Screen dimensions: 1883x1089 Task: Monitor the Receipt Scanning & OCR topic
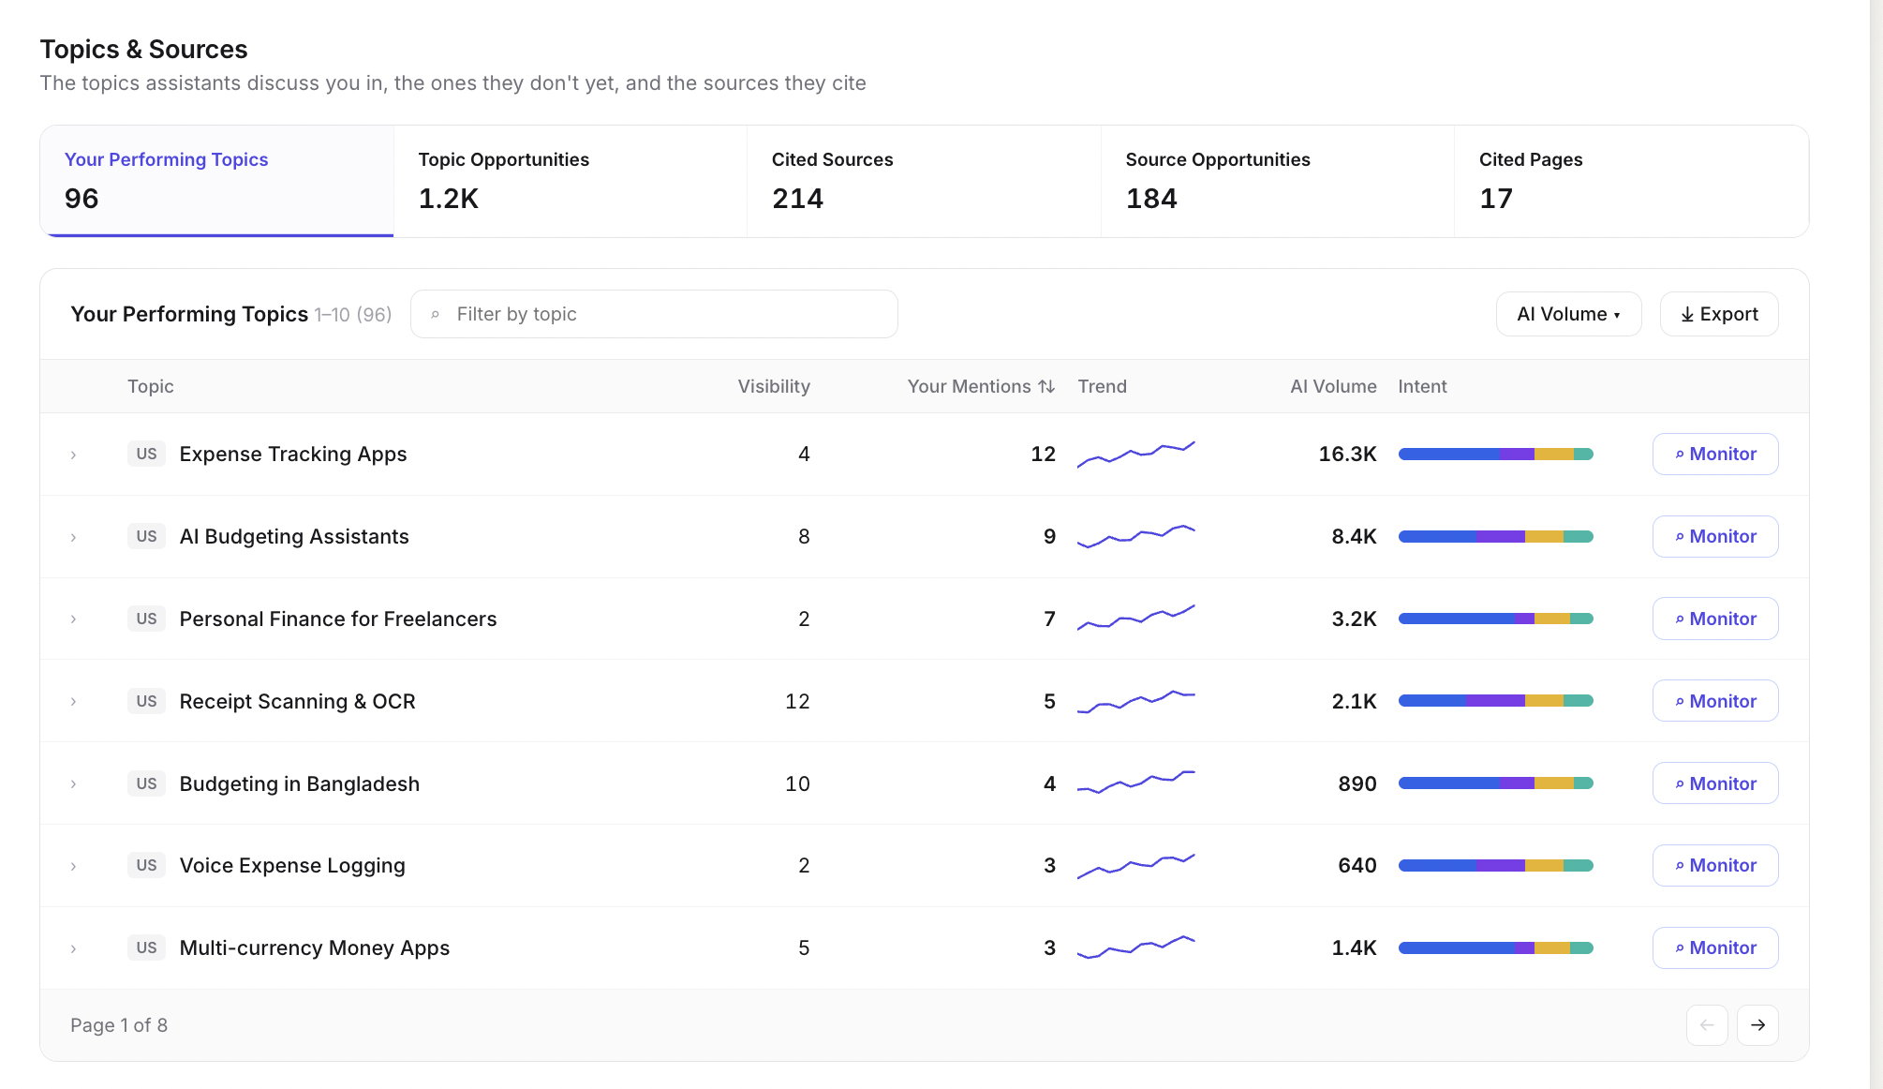click(x=1715, y=701)
